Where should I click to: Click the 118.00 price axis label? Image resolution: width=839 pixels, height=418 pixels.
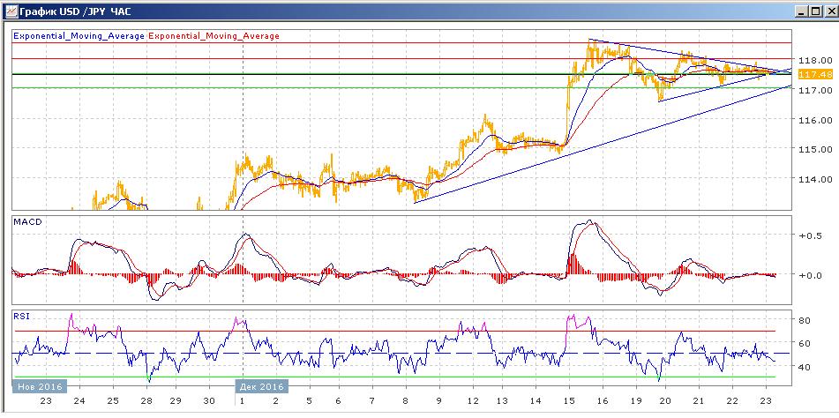pyautogui.click(x=810, y=60)
